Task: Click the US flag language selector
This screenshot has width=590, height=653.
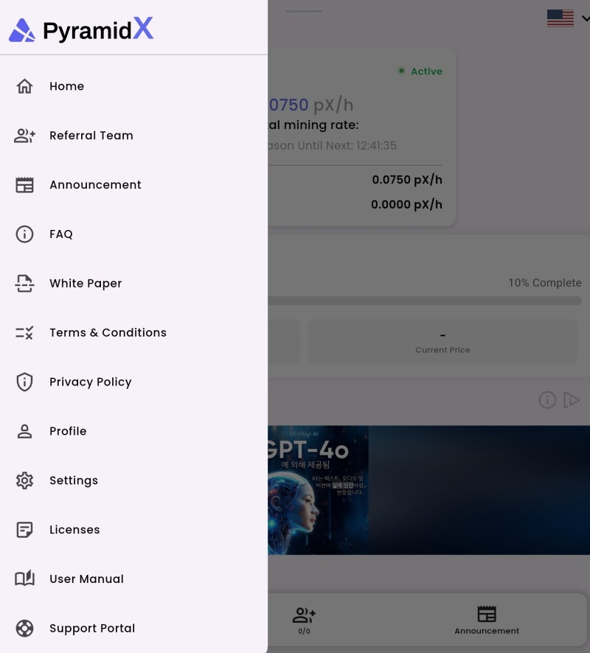Action: click(x=560, y=18)
